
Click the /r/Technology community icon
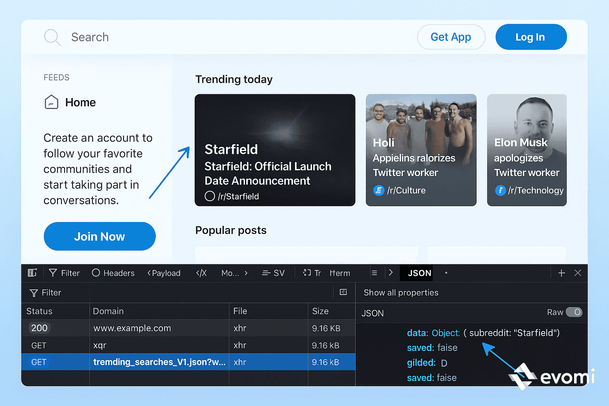point(500,190)
